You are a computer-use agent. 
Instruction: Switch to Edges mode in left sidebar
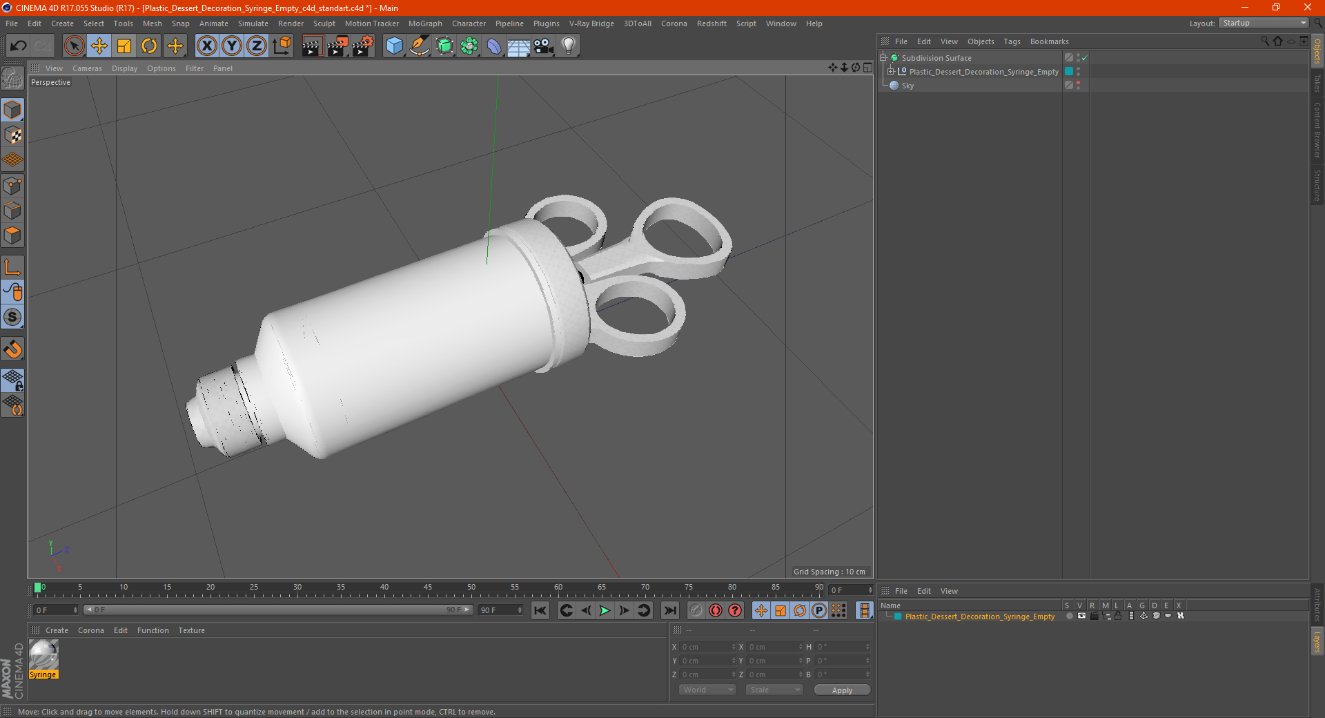click(12, 211)
